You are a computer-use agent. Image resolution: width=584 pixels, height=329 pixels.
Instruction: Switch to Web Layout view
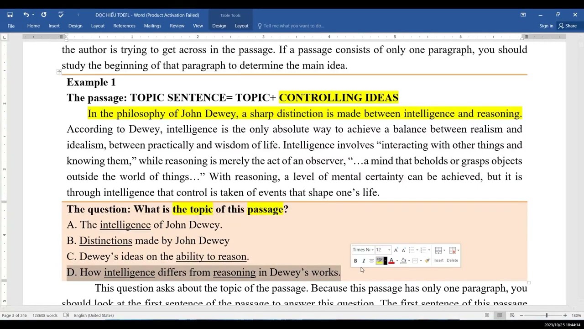pos(512,315)
